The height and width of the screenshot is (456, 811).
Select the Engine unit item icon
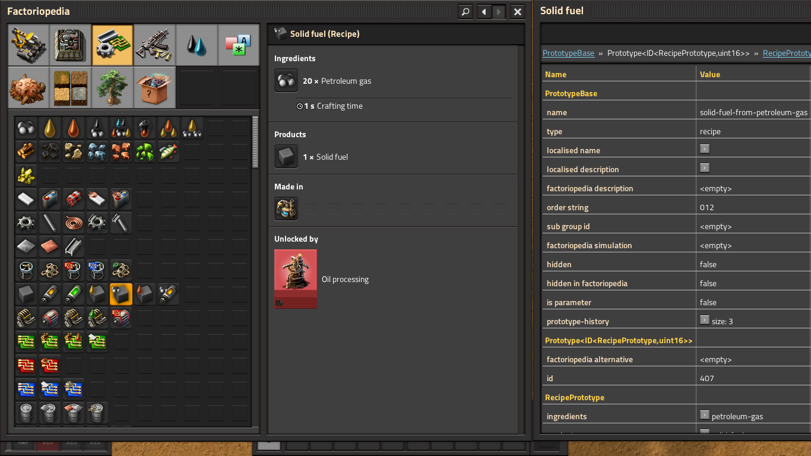coord(26,318)
